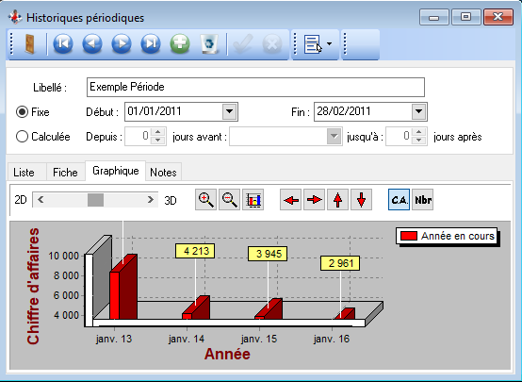
Task: Jump to the last record
Action: (x=151, y=43)
